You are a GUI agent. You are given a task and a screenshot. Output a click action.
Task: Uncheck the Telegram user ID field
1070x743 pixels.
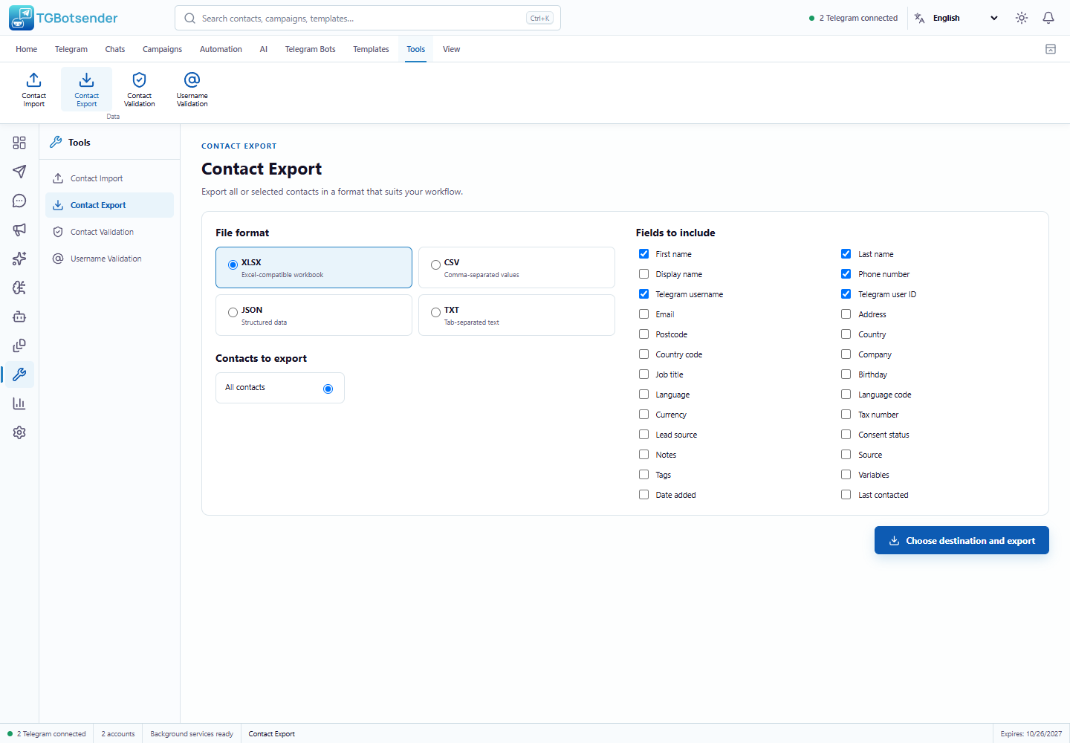[x=846, y=294]
